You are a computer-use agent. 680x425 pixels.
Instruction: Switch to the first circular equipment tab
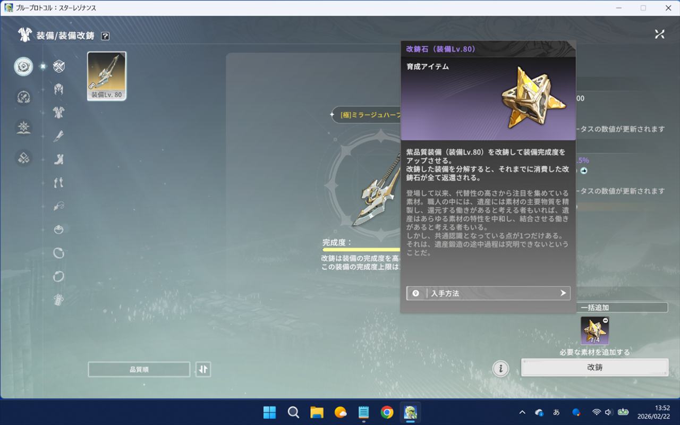pos(23,66)
